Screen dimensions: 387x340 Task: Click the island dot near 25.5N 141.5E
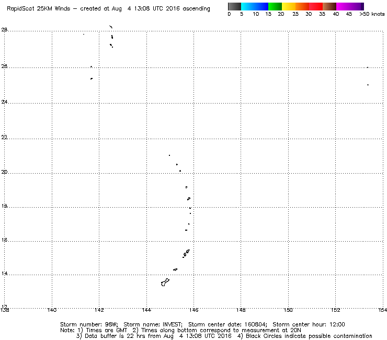(x=92, y=79)
